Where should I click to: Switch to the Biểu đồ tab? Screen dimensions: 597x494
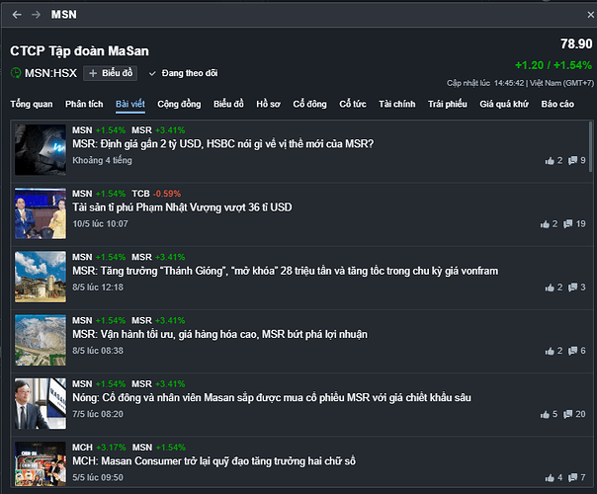tap(228, 104)
